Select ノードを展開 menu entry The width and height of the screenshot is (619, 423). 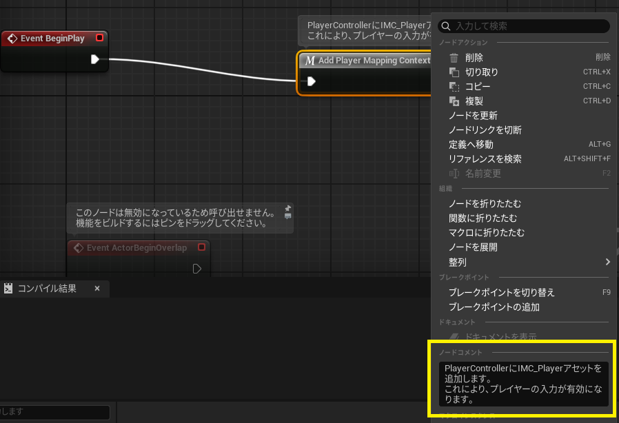click(x=525, y=247)
